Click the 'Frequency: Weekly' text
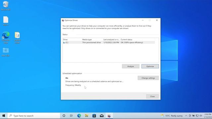The width and height of the screenshot is (212, 119). tap(73, 85)
